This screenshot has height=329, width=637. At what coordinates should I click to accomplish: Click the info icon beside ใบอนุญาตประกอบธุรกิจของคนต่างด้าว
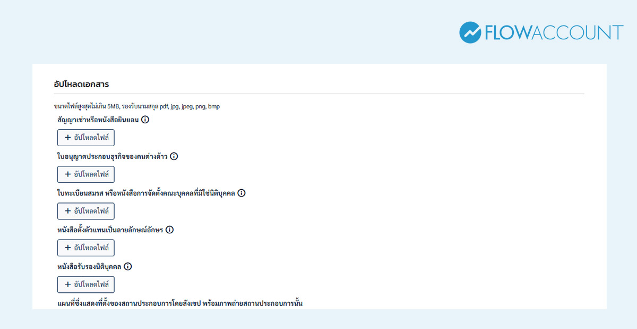tap(174, 157)
